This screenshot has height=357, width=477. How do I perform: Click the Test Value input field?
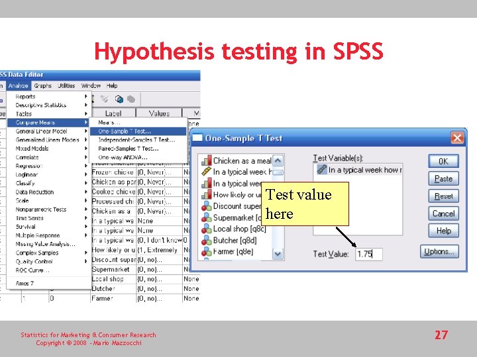pyautogui.click(x=369, y=254)
